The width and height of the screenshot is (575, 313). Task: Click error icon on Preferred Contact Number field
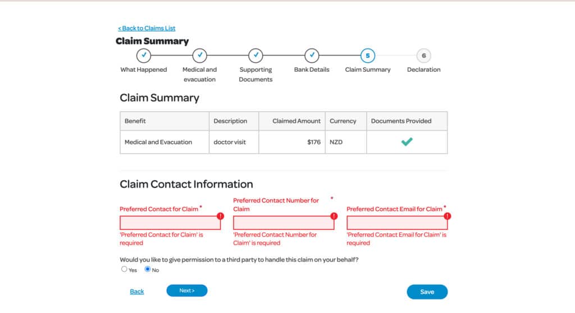coord(334,216)
